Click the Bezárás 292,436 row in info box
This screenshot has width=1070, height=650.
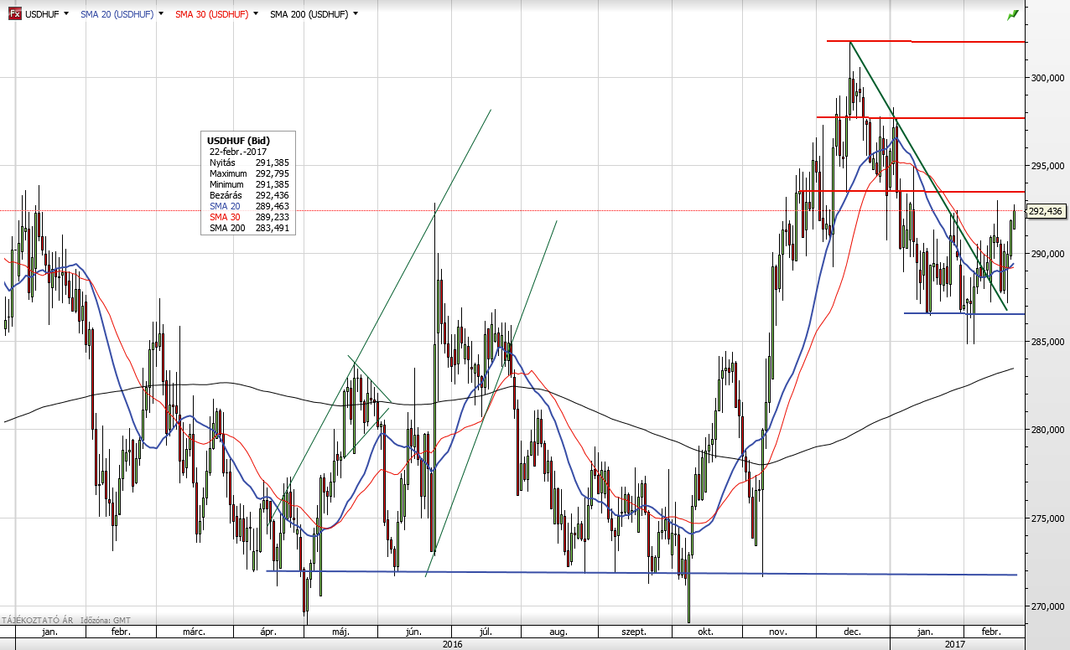(250, 195)
